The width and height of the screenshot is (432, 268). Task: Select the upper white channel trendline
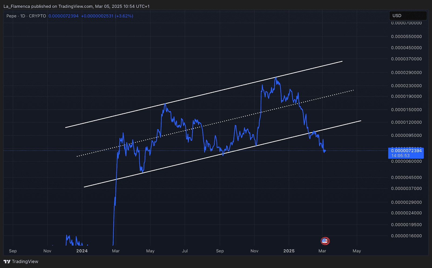204,95
